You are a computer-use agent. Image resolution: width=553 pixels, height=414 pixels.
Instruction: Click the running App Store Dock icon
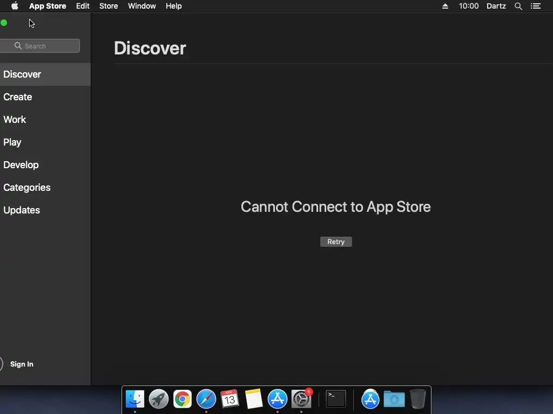tap(278, 399)
